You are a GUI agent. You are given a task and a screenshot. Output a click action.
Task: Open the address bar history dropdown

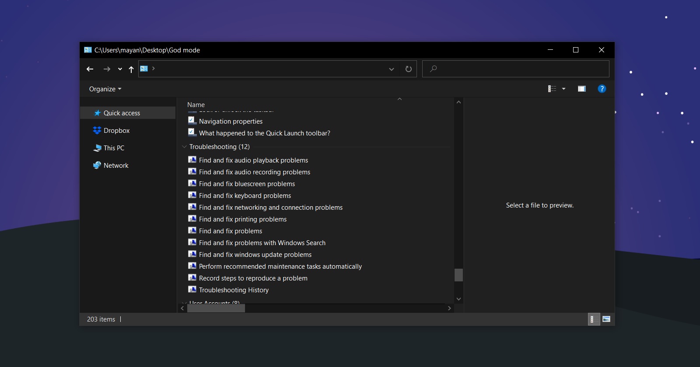pos(392,69)
